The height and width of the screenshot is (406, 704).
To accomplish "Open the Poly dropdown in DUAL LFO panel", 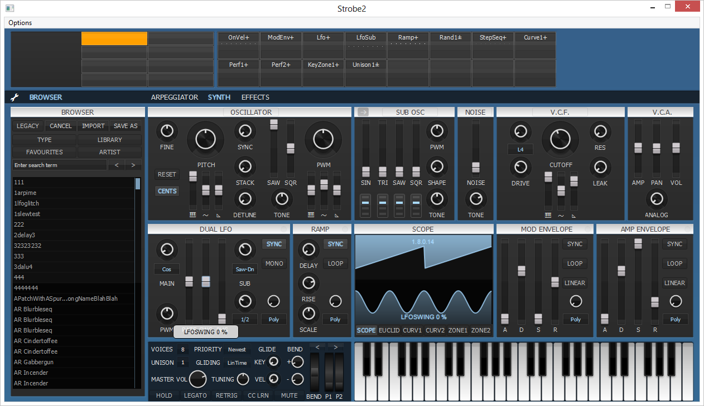I will point(273,319).
